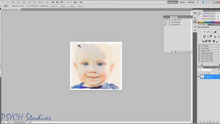Image resolution: width=220 pixels, height=124 pixels.
Task: Add a Threshold adjustment layer
Action: click(210, 41)
